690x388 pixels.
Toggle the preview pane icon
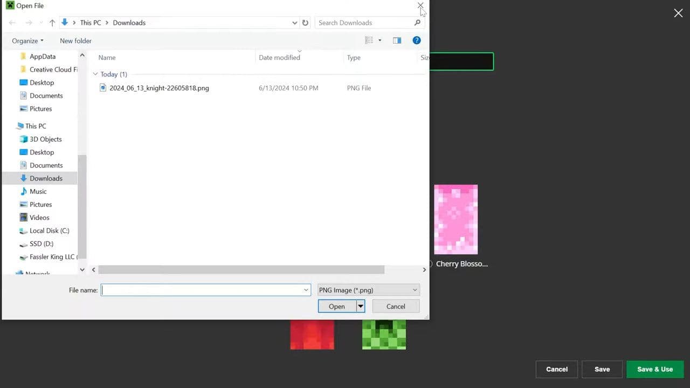tap(397, 40)
